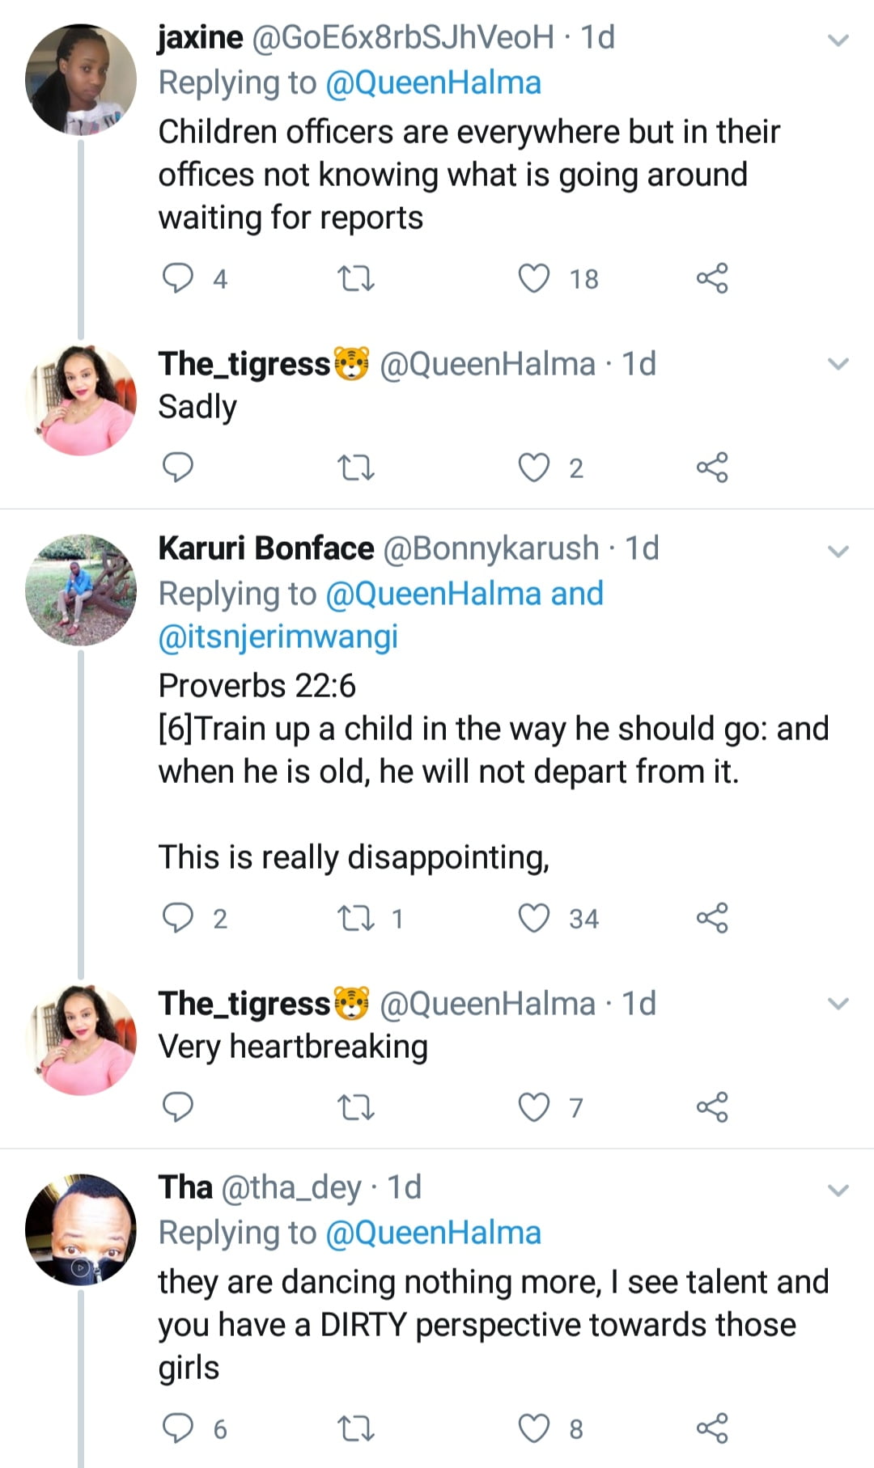Open dropdown chevron on Tha's tweet

(x=839, y=1191)
